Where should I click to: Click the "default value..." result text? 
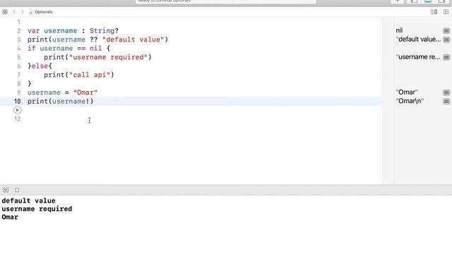tap(418, 40)
